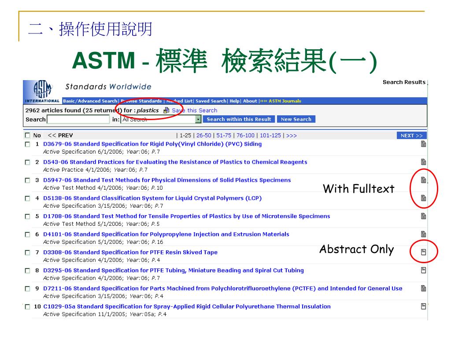Open D3308-06 PTFE Resin Skived Tape title
451x338 pixels.
point(130,252)
